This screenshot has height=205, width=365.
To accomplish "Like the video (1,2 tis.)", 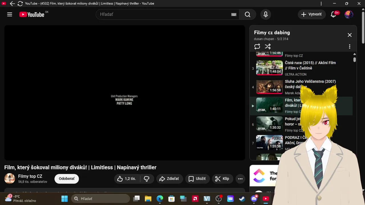I will [x=127, y=179].
